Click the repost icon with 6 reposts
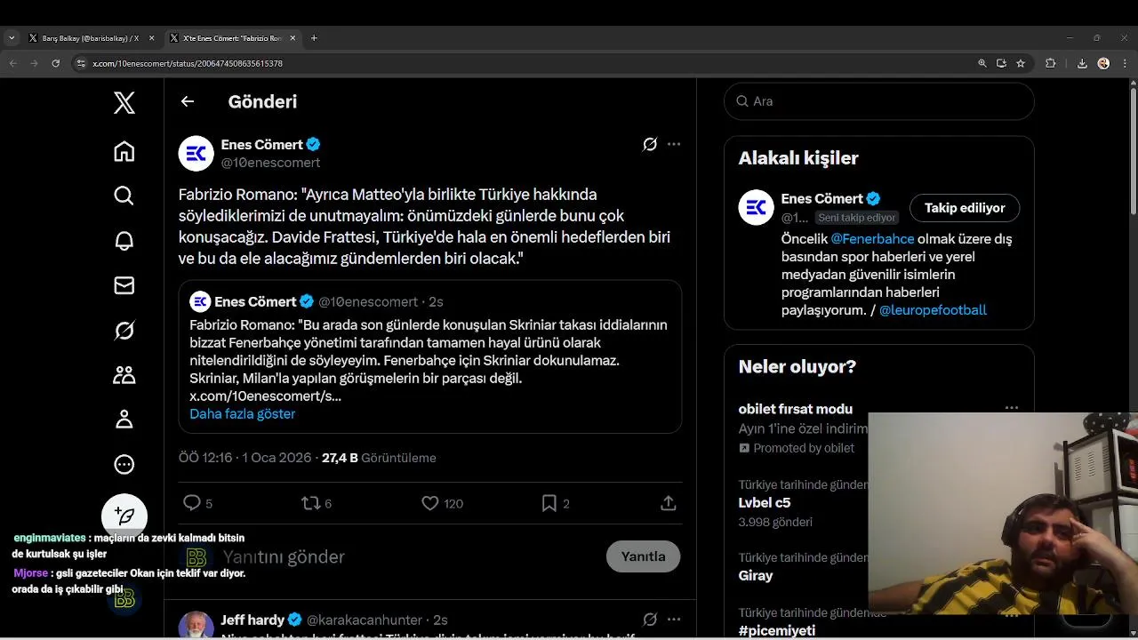This screenshot has width=1138, height=640. click(x=310, y=503)
